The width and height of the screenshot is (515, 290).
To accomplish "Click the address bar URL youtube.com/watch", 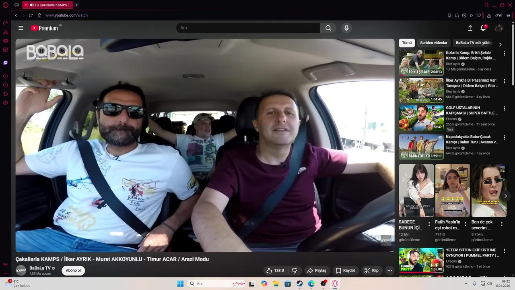I will click(66, 15).
